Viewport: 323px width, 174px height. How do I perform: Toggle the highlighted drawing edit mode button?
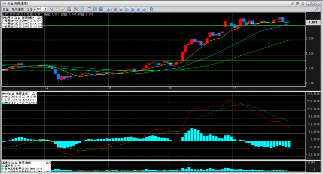pos(69,9)
